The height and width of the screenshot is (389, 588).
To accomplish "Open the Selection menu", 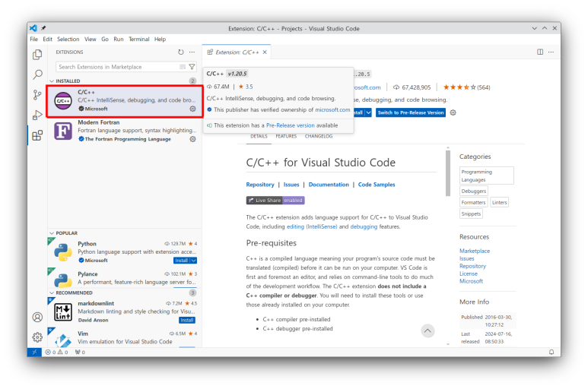I will pyautogui.click(x=68, y=39).
